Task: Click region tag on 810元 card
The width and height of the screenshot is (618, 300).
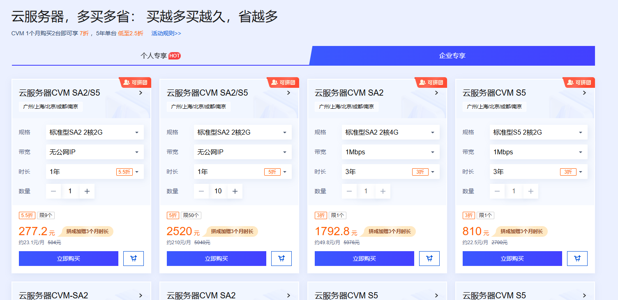Action: [x=495, y=107]
